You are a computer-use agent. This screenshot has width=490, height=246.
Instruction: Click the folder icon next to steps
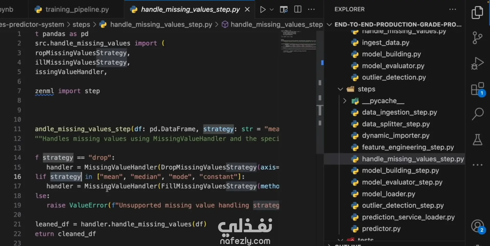[x=350, y=89]
